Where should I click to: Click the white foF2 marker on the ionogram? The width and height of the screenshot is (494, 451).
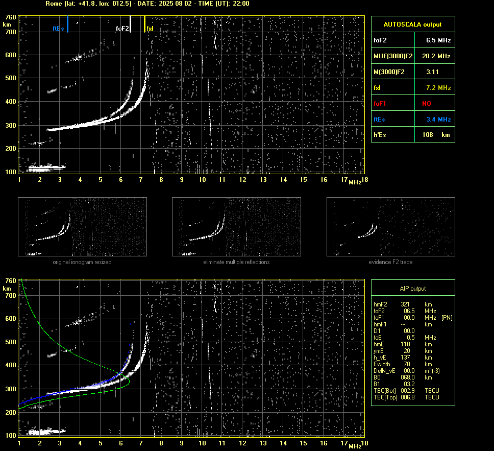pyautogui.click(x=131, y=23)
